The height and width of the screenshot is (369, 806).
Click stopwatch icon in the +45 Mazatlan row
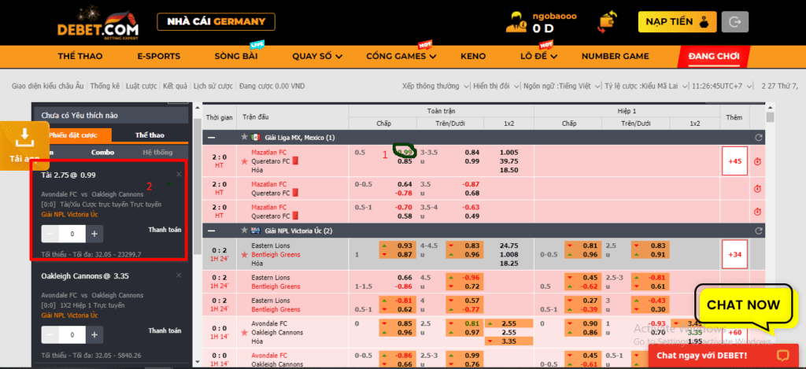[757, 161]
